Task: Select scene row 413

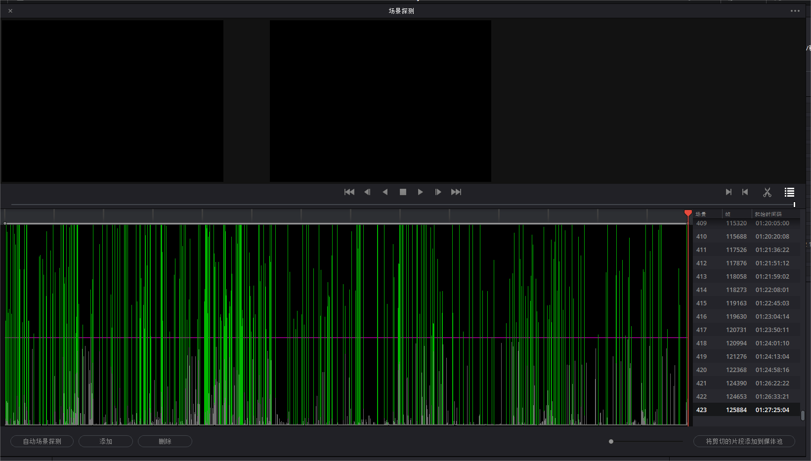Action: point(746,277)
